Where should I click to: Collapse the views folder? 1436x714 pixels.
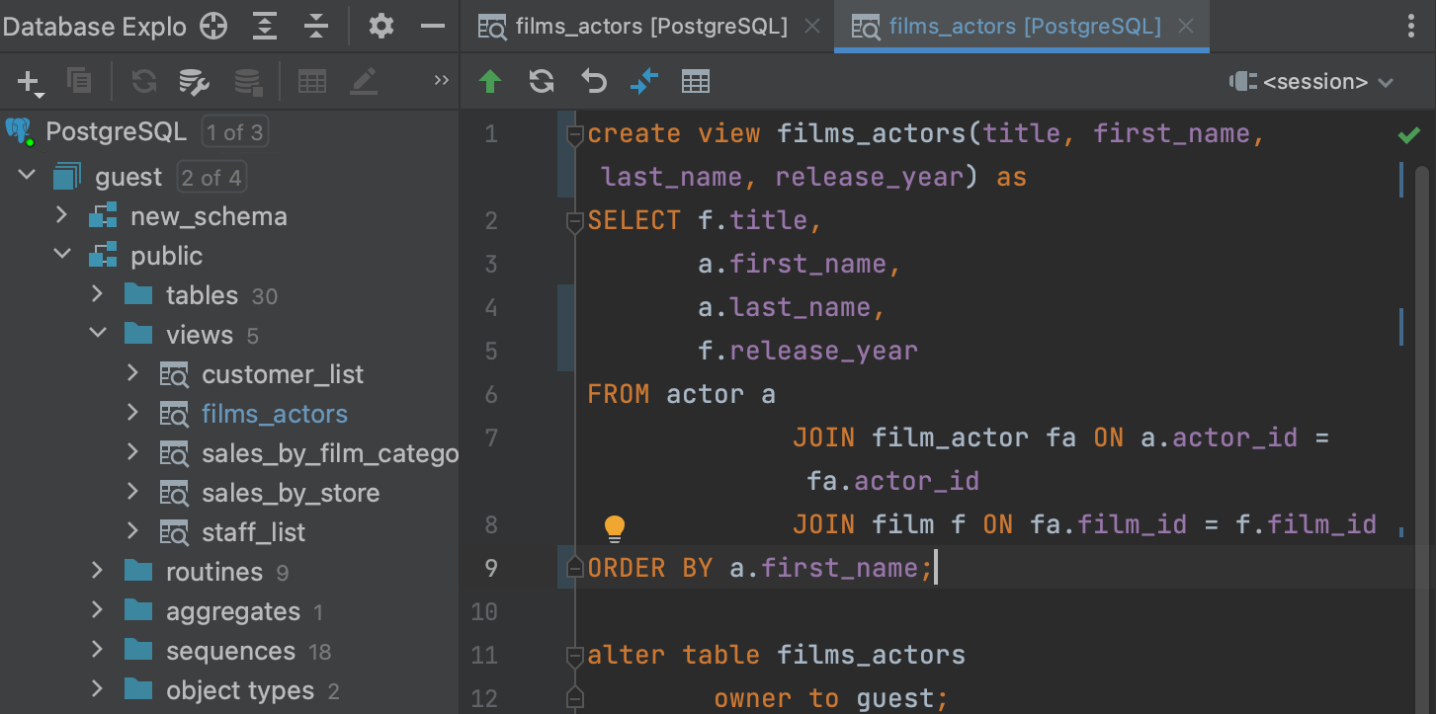(x=98, y=334)
